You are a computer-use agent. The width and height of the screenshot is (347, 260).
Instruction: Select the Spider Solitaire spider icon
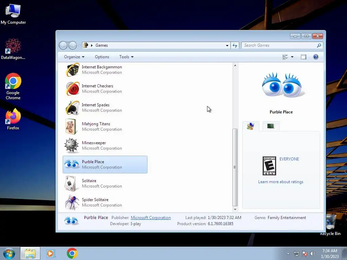pyautogui.click(x=72, y=202)
